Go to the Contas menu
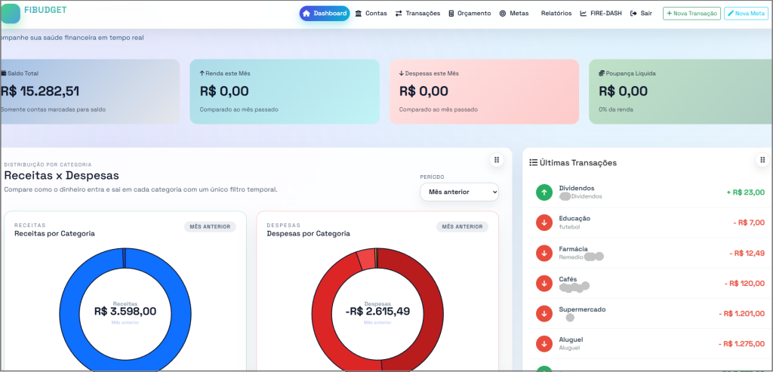 pos(371,14)
